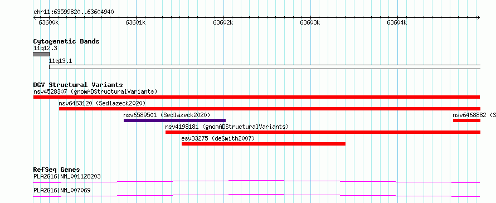Click the DGV Structural Variants track heading
Viewport: 496px width, 203px height.
(x=78, y=85)
